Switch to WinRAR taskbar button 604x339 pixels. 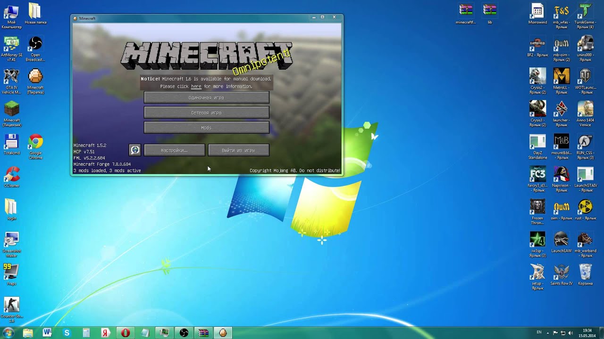tap(203, 332)
